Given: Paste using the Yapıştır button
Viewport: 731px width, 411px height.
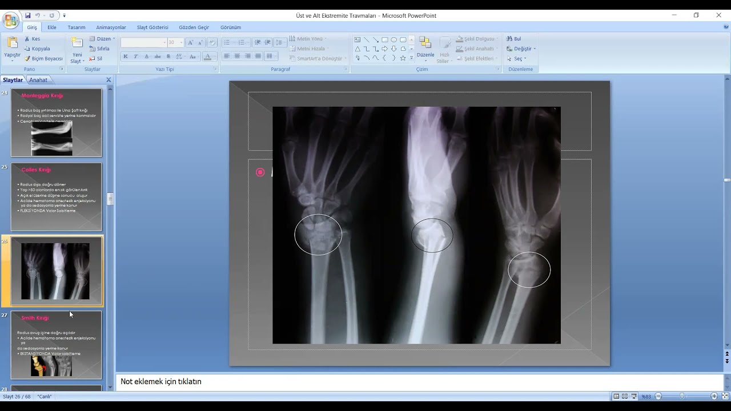Looking at the screenshot, I should 12,49.
